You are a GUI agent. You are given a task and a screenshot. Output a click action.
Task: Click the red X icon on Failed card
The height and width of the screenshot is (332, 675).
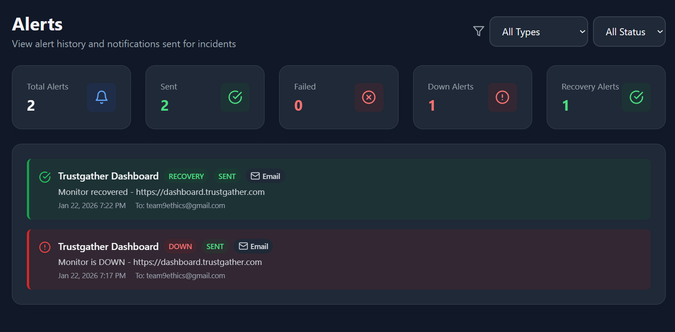point(369,97)
